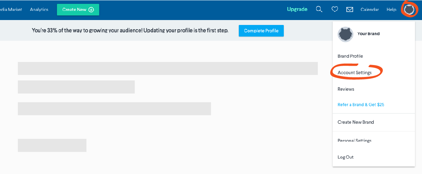Click plus icon in Create New button
Screen dimensions: 422x174
tap(91, 9)
